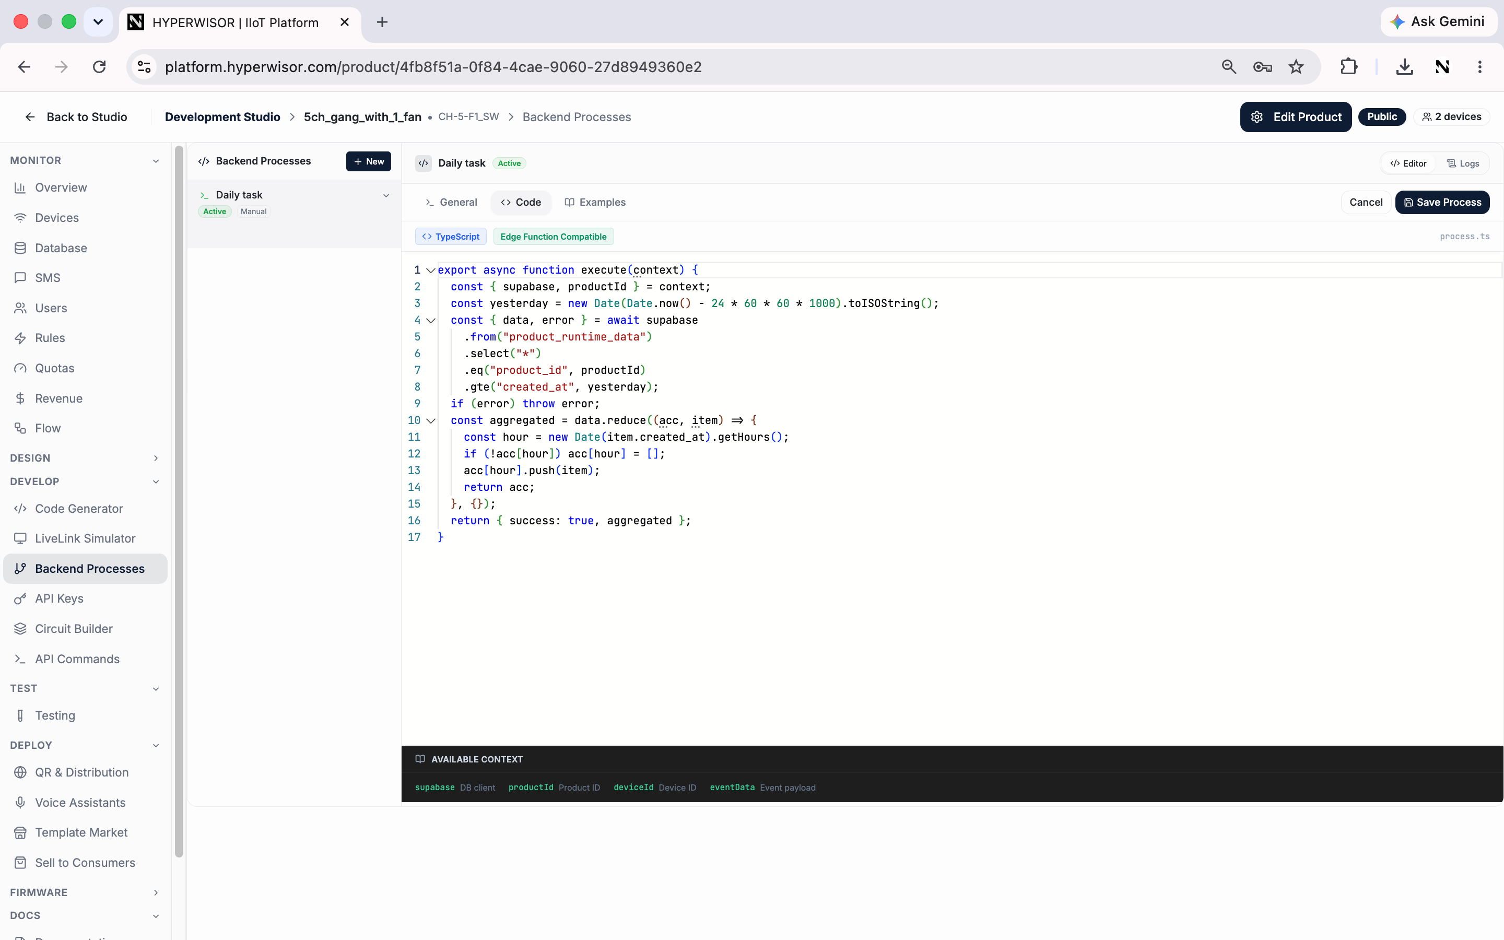This screenshot has width=1504, height=940.
Task: Open the SMS section
Action: [85, 277]
